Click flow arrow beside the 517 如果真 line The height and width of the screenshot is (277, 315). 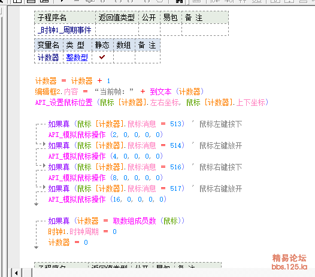tap(44, 187)
